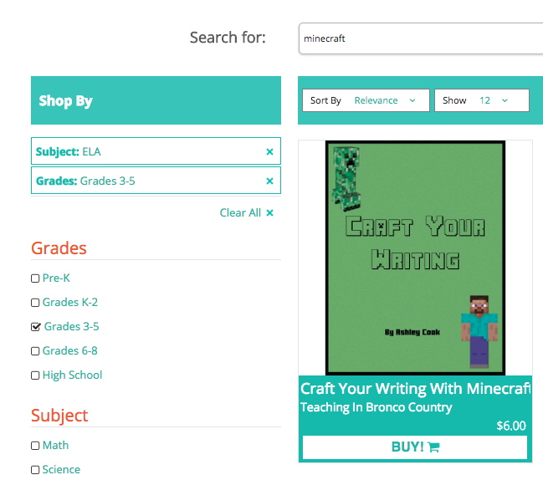The width and height of the screenshot is (543, 480).
Task: Check the Pre-K checkbox
Action: (x=35, y=278)
